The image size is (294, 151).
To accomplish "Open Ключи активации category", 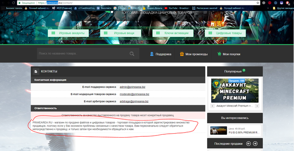I will tap(173, 33).
